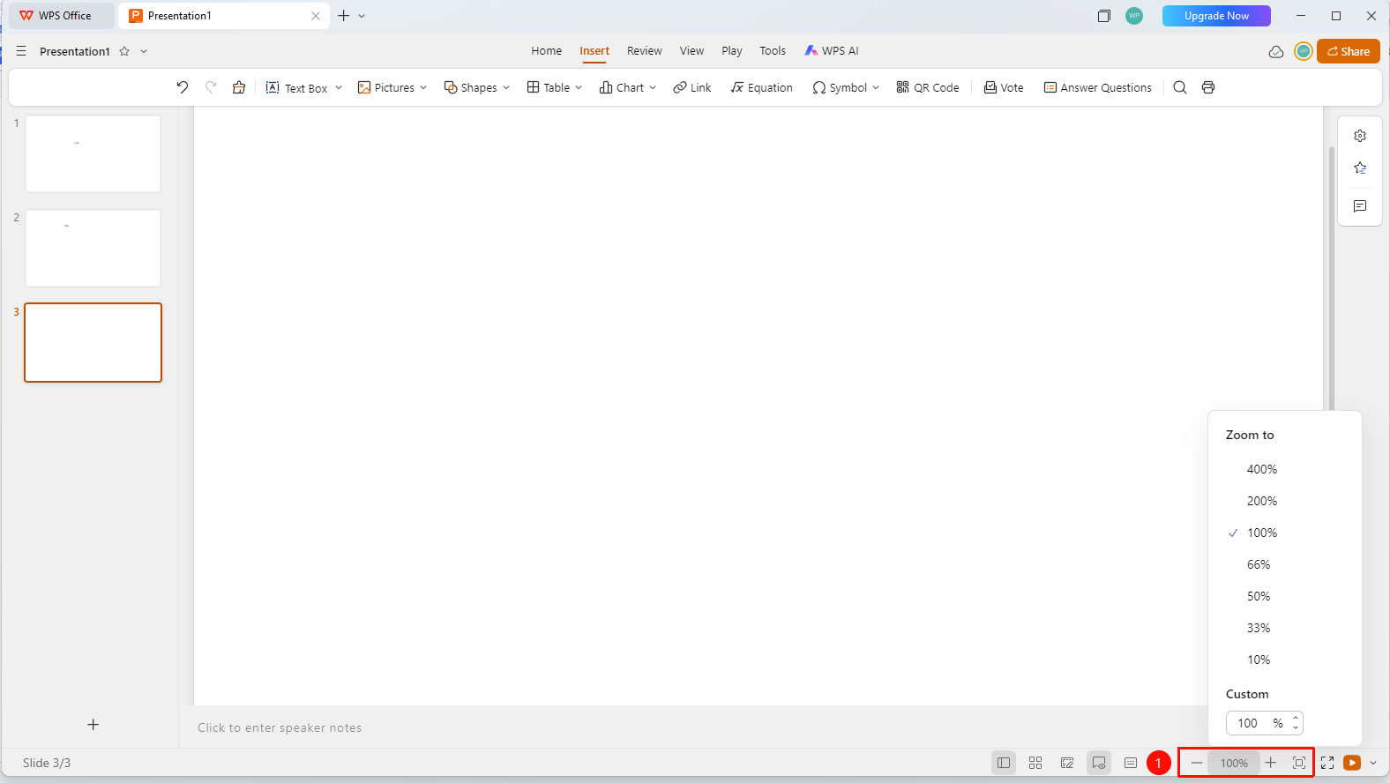Open the Review tab
Viewport: 1390px width, 783px height.
pos(645,51)
